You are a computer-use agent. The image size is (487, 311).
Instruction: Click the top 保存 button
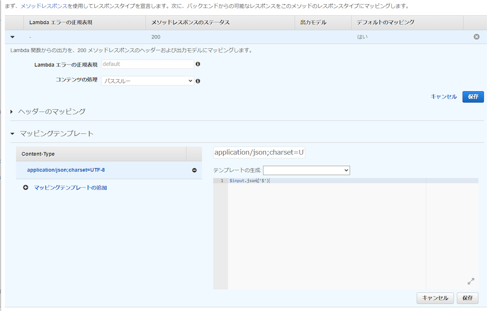(473, 96)
